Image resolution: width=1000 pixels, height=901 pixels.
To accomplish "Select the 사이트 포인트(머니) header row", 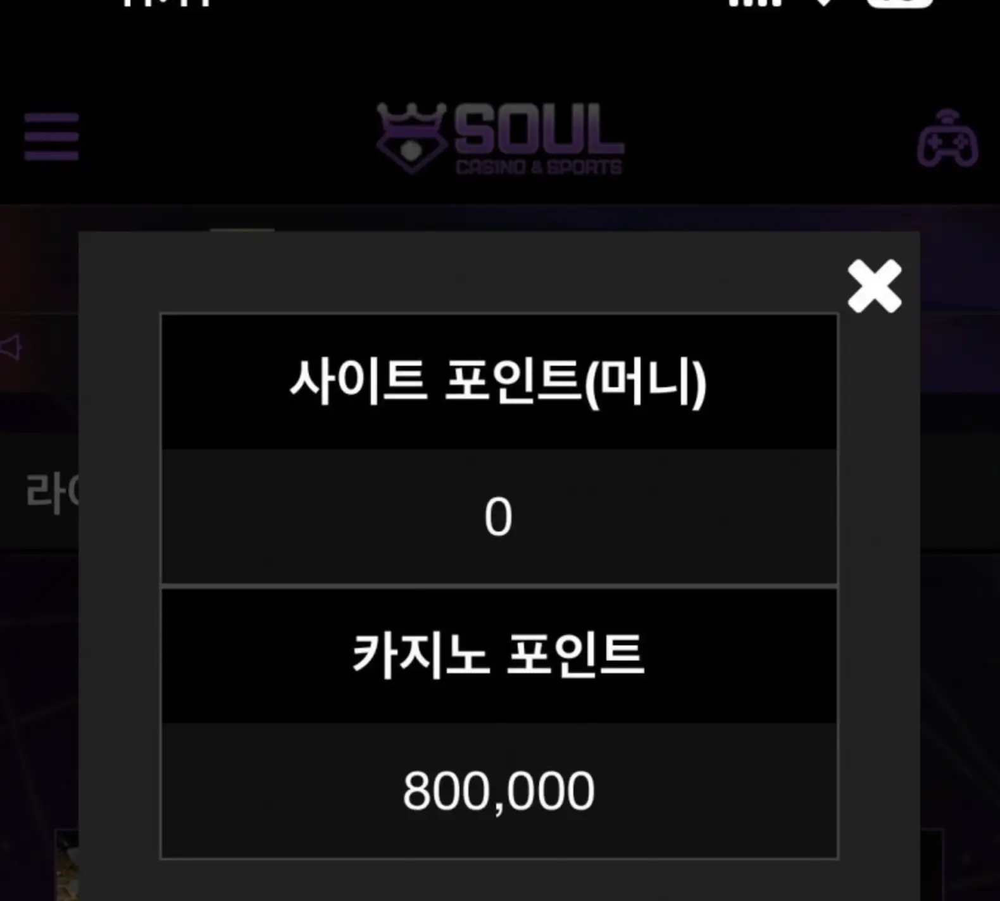I will [x=499, y=382].
